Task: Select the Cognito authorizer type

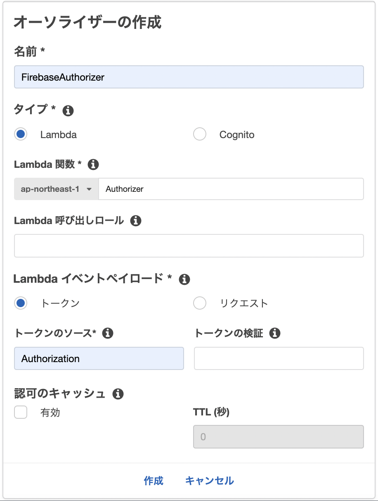Action: click(x=200, y=134)
